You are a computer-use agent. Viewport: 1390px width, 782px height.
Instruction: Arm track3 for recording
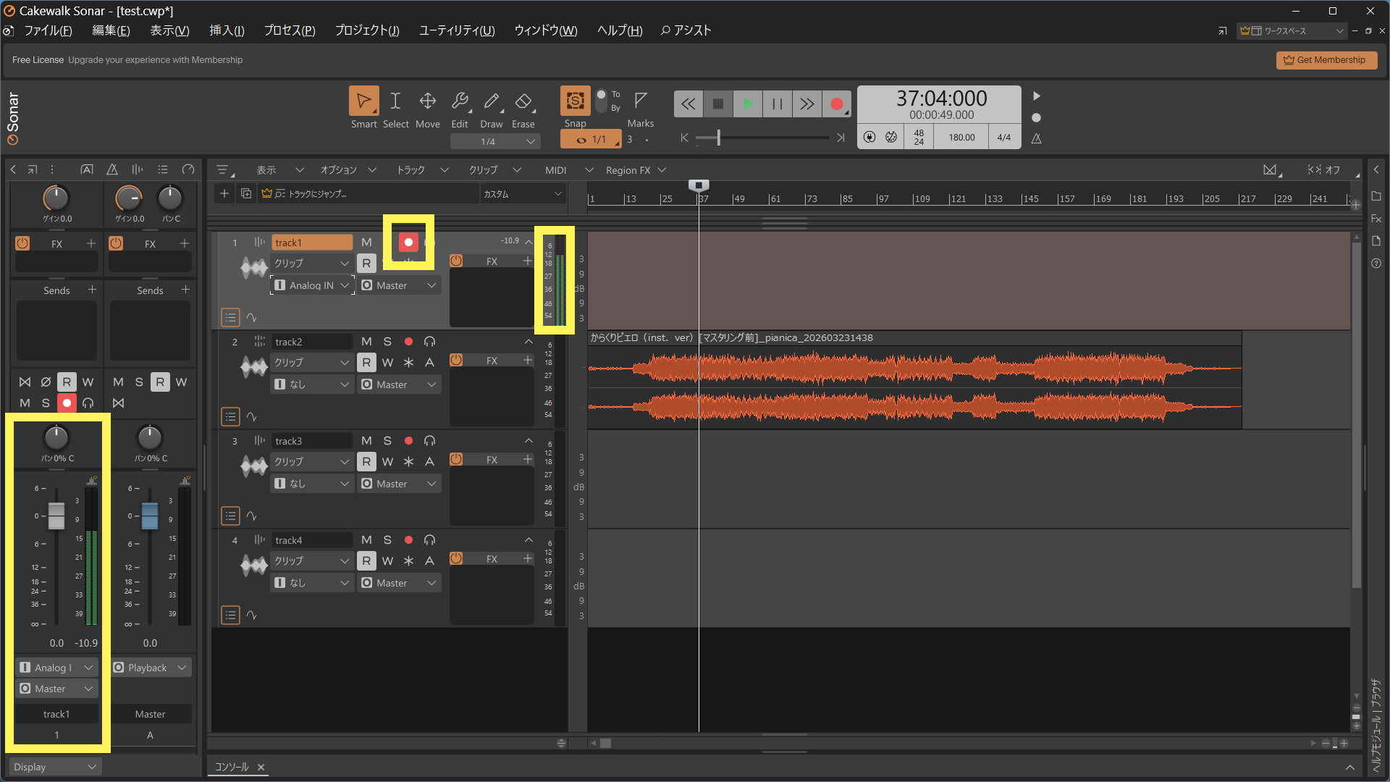click(x=408, y=441)
